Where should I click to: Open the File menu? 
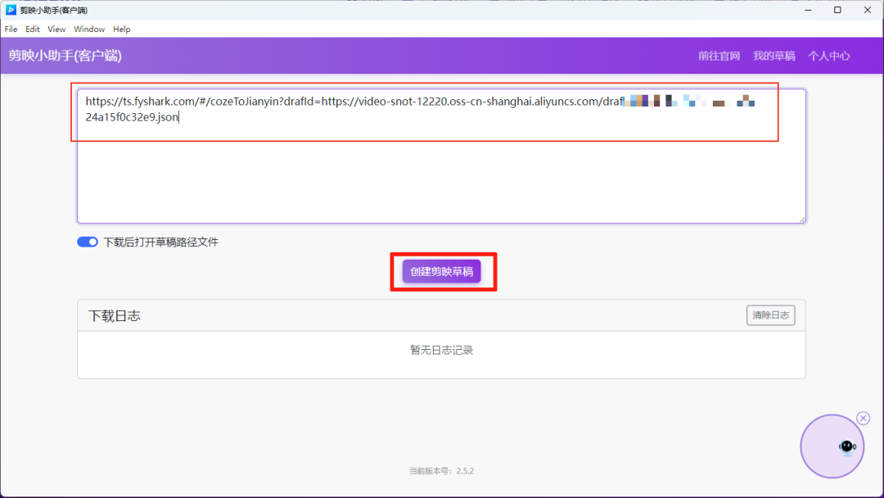(x=11, y=29)
